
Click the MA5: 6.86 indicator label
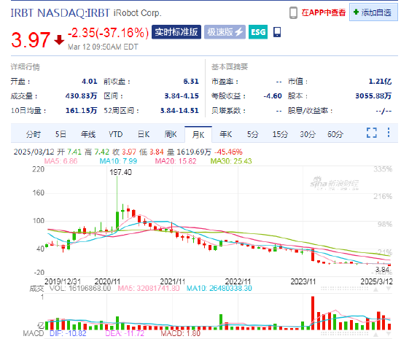pyautogui.click(x=61, y=161)
